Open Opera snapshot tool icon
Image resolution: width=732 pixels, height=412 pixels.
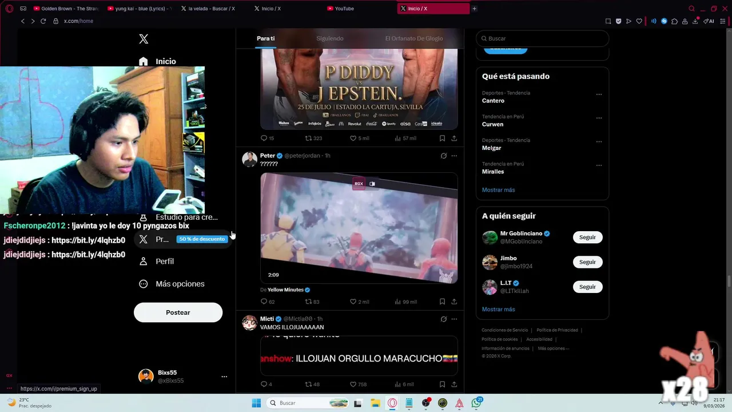point(608,21)
